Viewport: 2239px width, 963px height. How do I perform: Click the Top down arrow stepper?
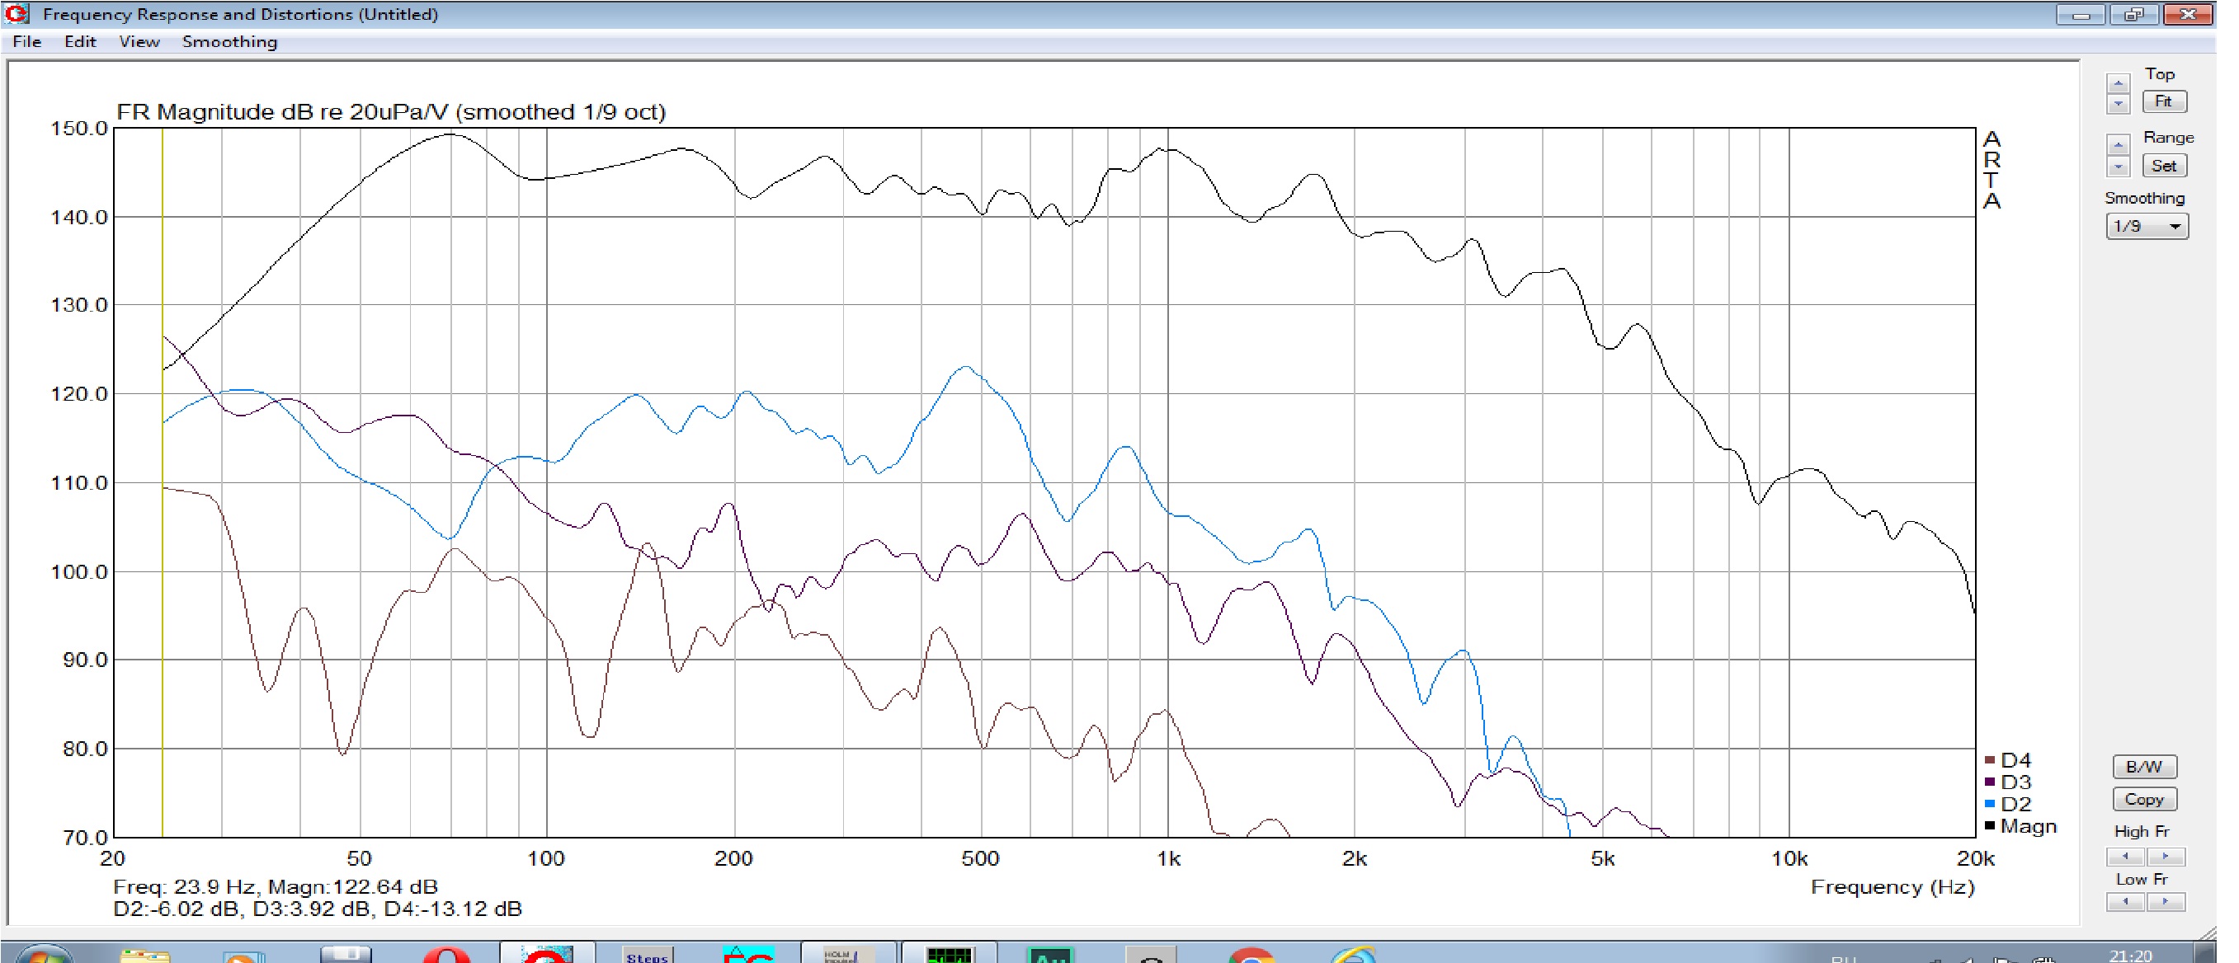[x=2119, y=104]
